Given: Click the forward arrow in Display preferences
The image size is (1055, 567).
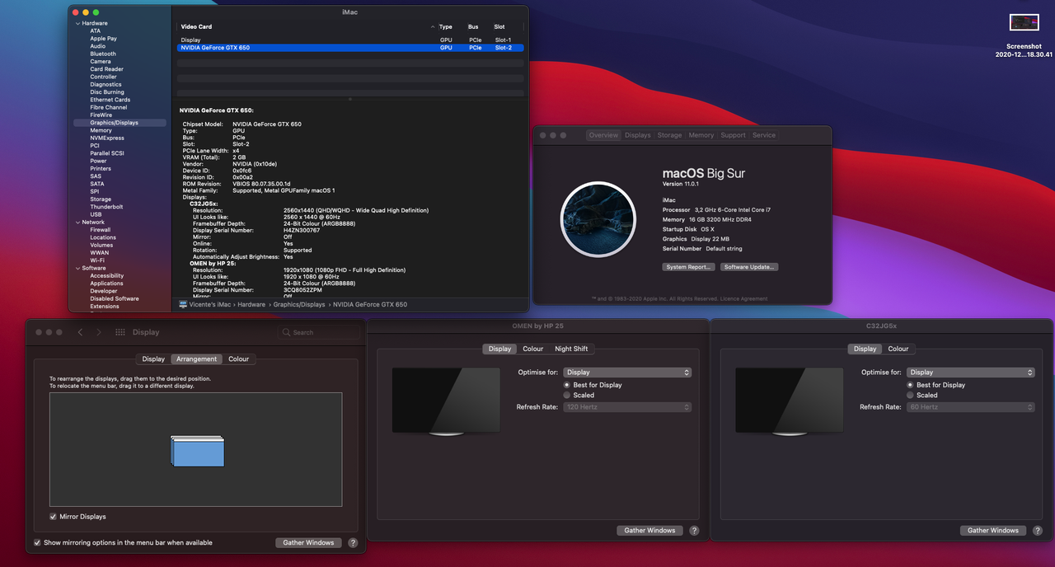Looking at the screenshot, I should (99, 332).
